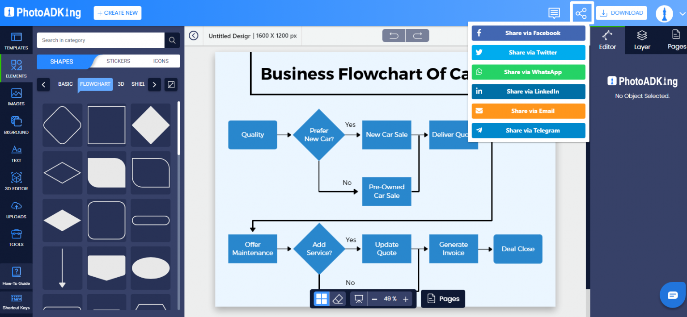Add the filled white diamond shape
The height and width of the screenshot is (317, 687).
(x=151, y=125)
